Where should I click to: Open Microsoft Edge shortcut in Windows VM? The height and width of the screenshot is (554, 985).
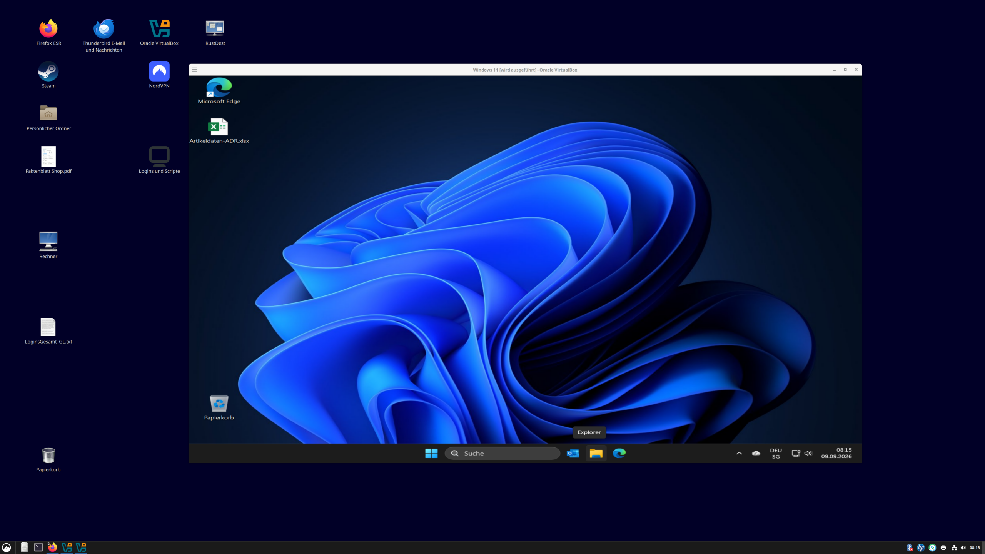[x=219, y=91]
